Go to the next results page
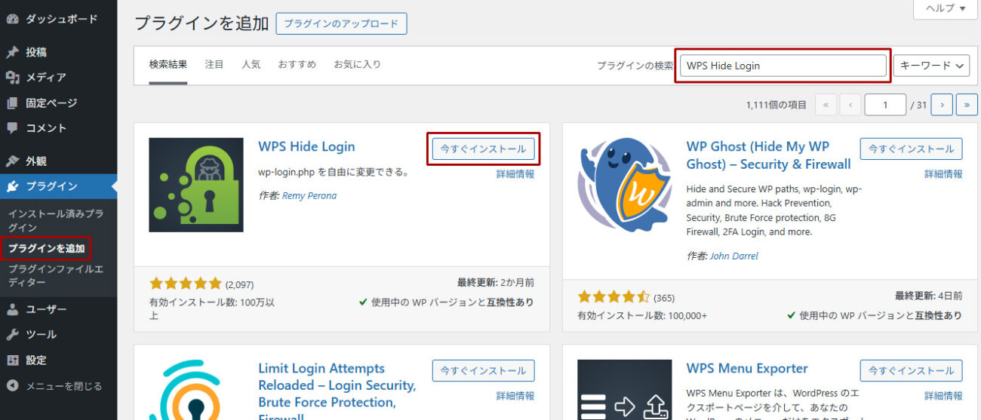 (942, 105)
